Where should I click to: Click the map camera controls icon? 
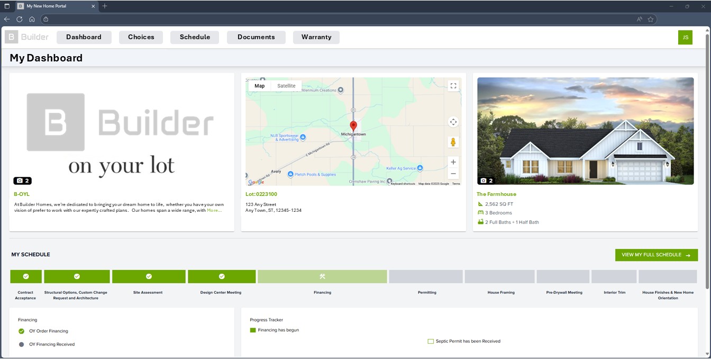coord(453,122)
